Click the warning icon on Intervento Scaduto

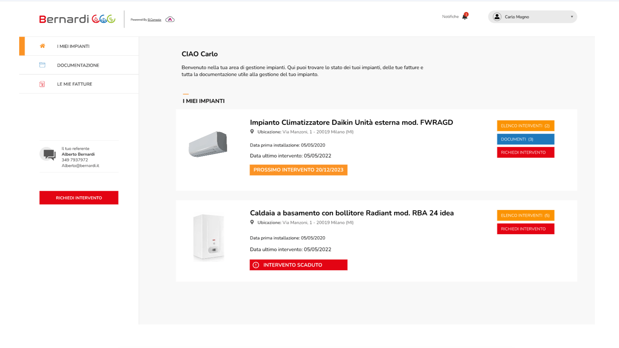pos(256,265)
